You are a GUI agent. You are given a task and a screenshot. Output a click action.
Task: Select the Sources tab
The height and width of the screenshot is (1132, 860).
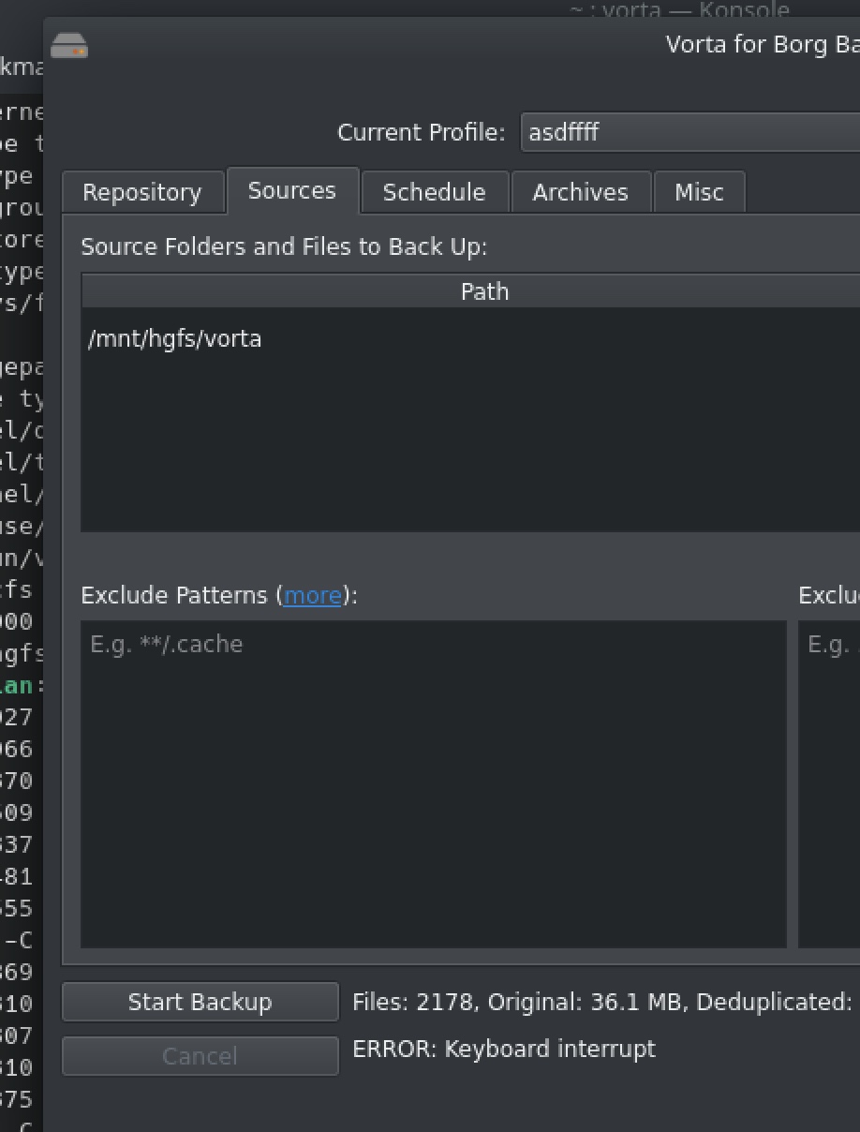[x=291, y=190]
